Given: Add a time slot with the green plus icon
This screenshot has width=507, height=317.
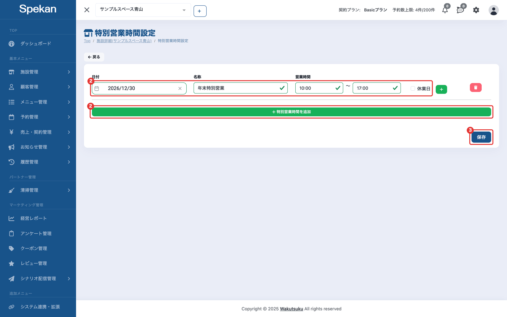Looking at the screenshot, I should (x=441, y=89).
